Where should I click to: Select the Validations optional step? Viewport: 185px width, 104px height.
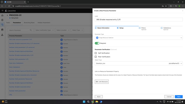click(166, 28)
